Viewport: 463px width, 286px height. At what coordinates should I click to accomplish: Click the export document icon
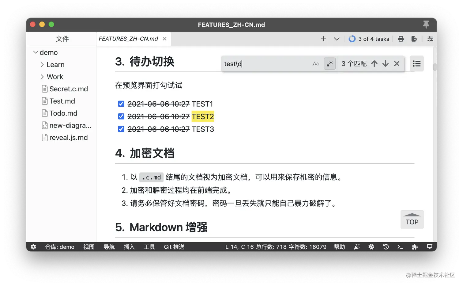tap(414, 39)
